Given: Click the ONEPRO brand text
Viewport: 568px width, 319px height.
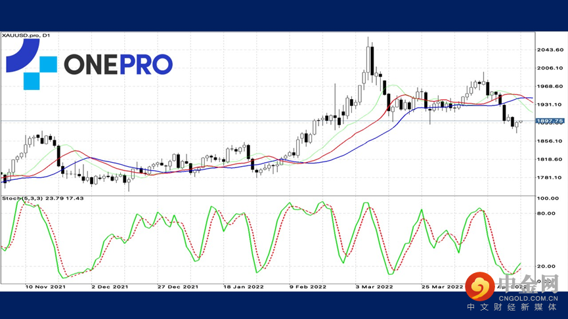Looking at the screenshot, I should (x=118, y=64).
